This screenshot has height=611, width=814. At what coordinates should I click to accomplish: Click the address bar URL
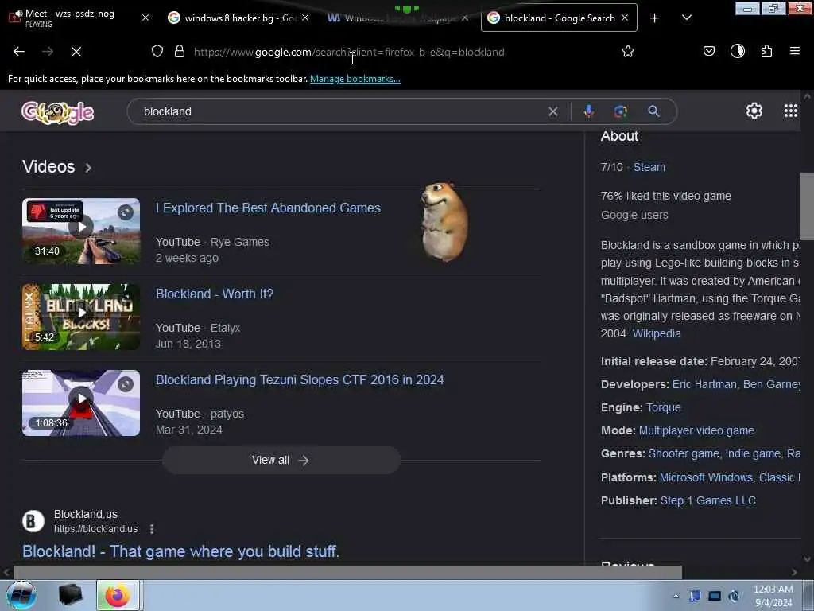click(349, 52)
